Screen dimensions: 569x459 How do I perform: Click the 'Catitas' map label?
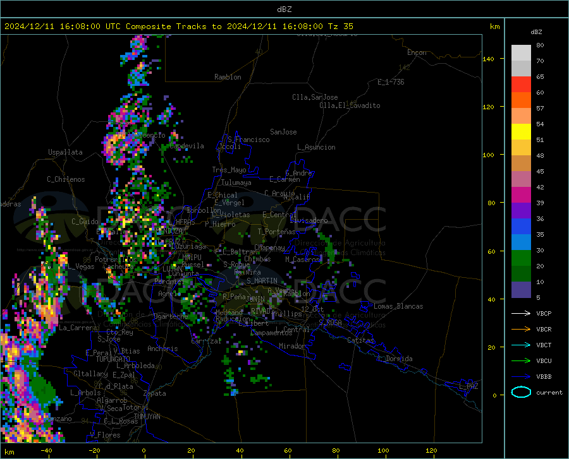[360, 340]
